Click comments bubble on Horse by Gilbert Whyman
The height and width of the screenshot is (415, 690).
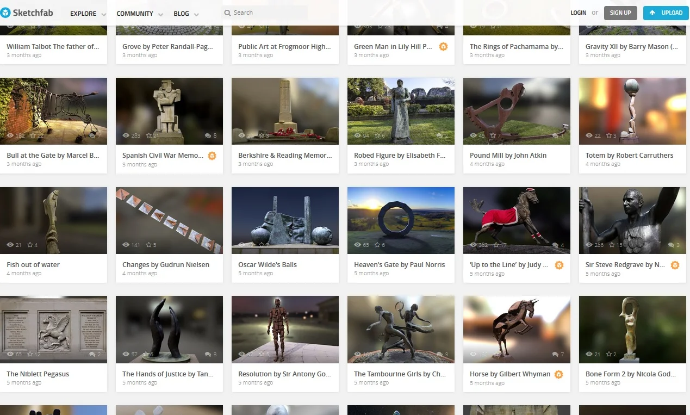(556, 354)
